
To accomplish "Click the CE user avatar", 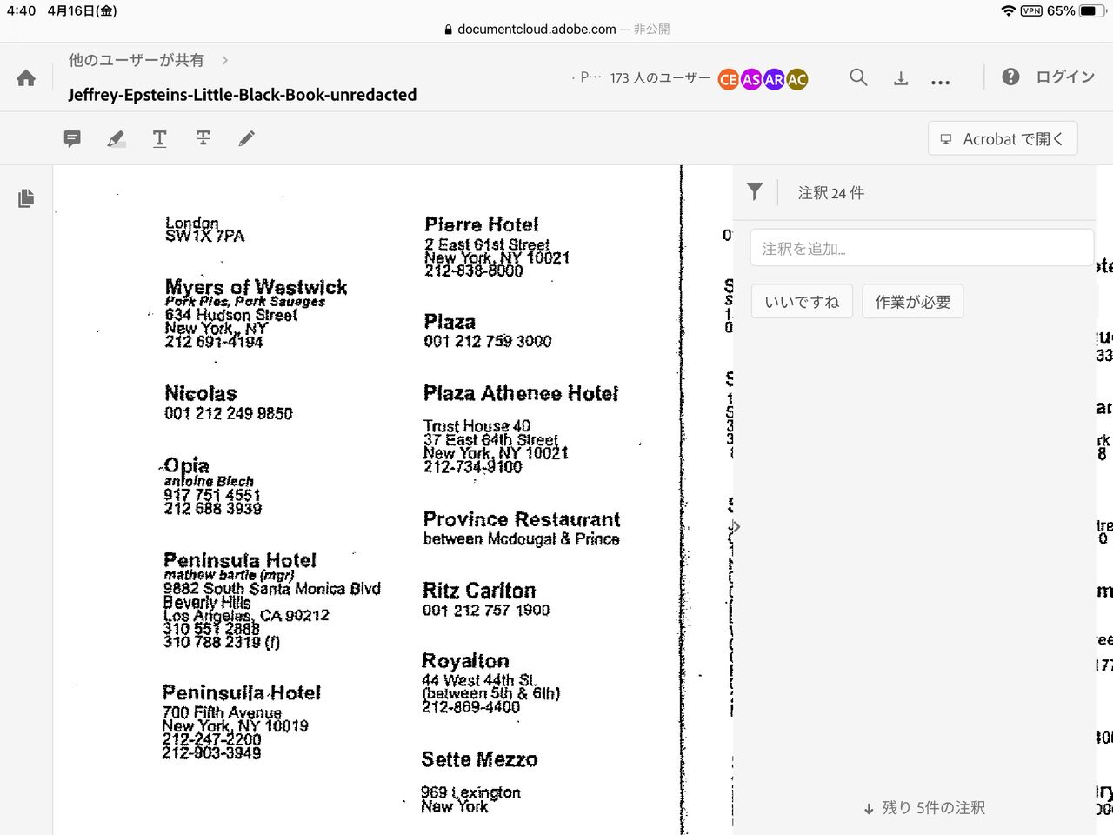I will click(x=729, y=80).
